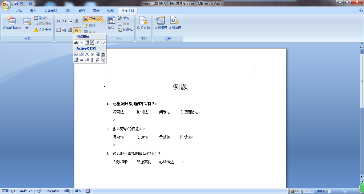Open the 文档面板 document panel
364x194 pixels.
[175, 23]
